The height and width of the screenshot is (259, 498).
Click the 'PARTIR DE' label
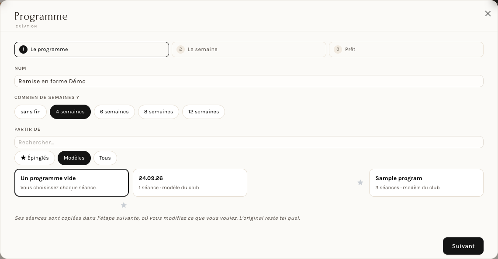(28, 129)
